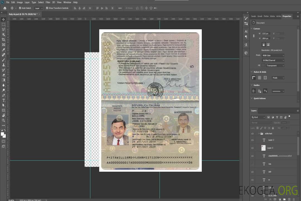Select the Gradient tool
This screenshot has height=201, width=301.
click(3, 80)
